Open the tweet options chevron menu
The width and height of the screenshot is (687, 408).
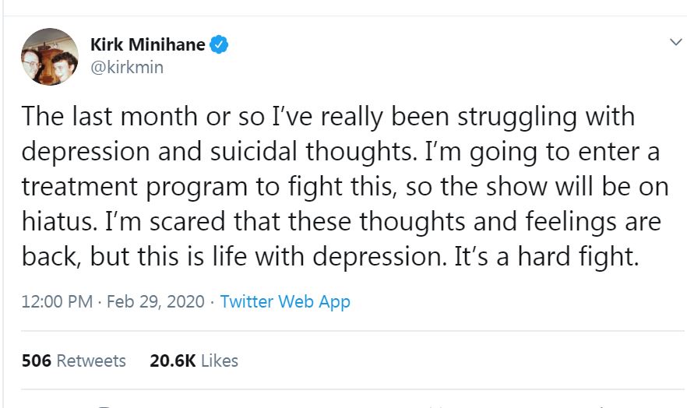point(675,41)
